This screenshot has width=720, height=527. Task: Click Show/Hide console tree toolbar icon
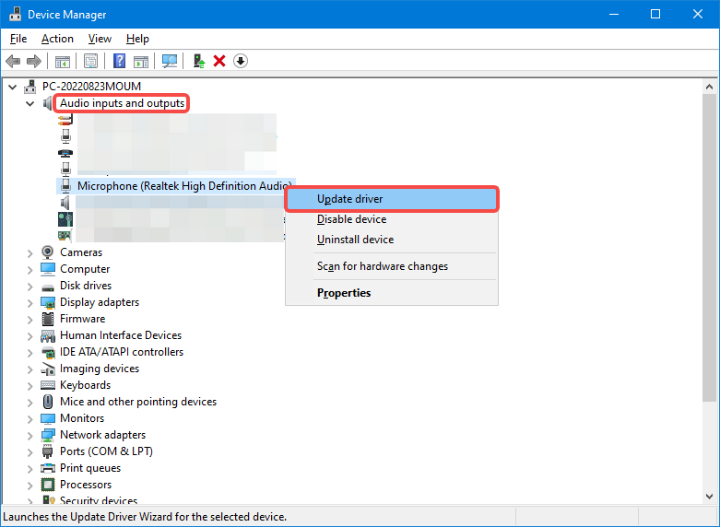pos(63,61)
